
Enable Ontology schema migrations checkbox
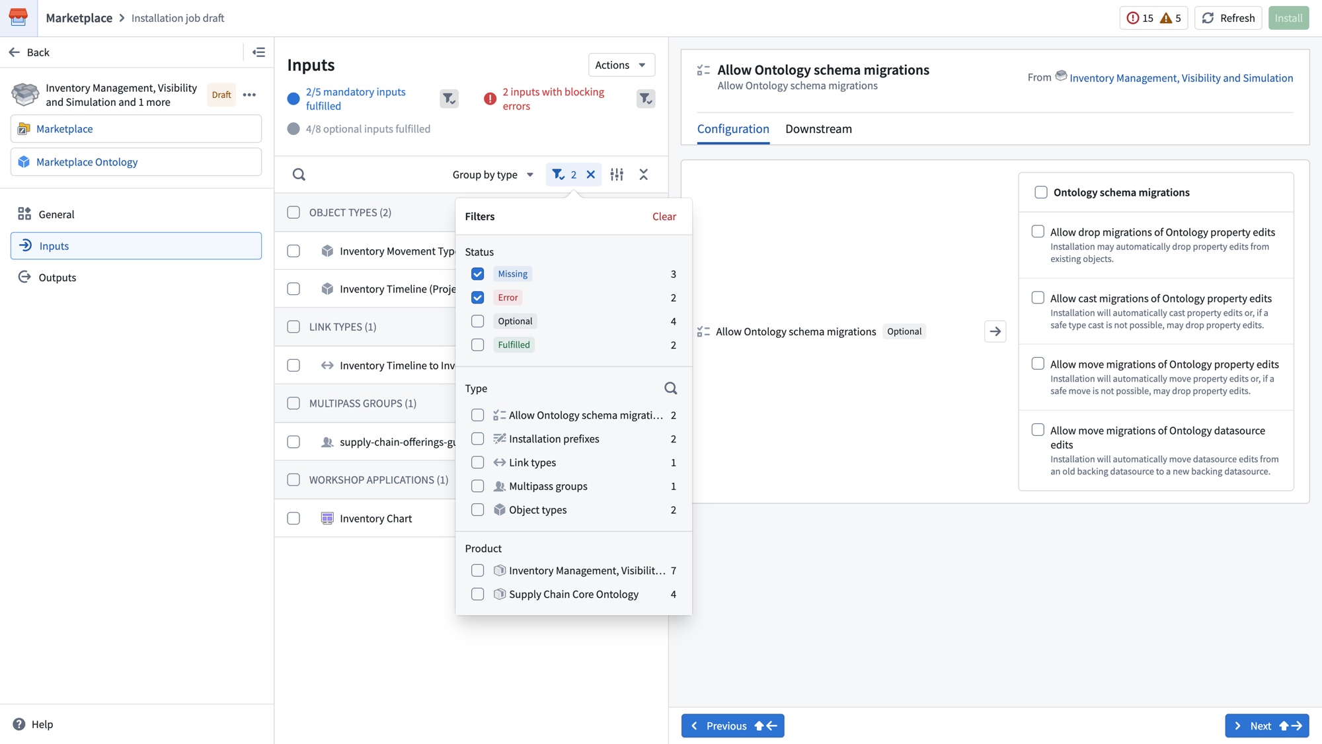[1041, 192]
